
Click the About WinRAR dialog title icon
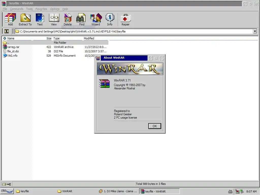pos(98,58)
